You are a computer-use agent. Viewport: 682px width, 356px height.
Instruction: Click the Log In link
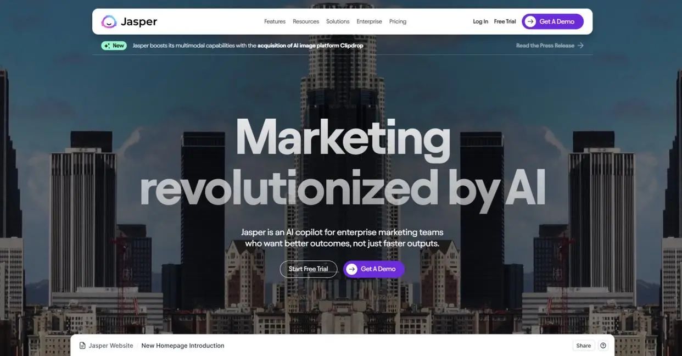click(x=480, y=21)
